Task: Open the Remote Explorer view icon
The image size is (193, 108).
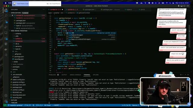Action: [x=6, y=33]
